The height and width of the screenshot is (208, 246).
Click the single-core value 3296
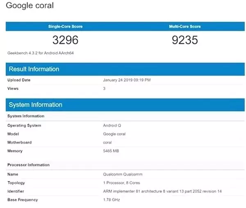66,40
